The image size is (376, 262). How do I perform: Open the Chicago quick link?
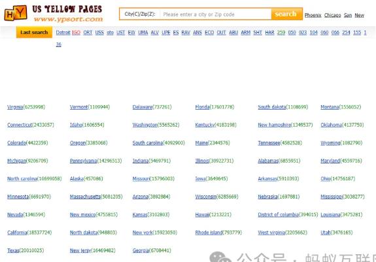(332, 15)
